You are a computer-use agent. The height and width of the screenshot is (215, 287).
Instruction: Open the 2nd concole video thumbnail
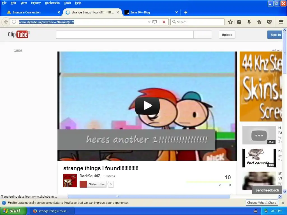pos(259,158)
